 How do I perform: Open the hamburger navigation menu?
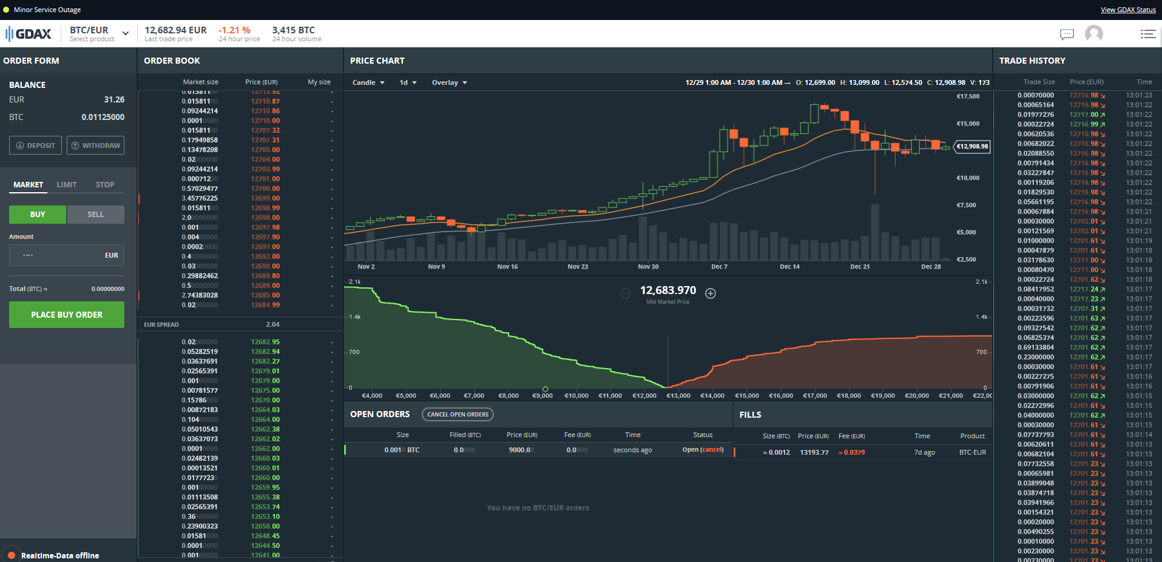1148,34
